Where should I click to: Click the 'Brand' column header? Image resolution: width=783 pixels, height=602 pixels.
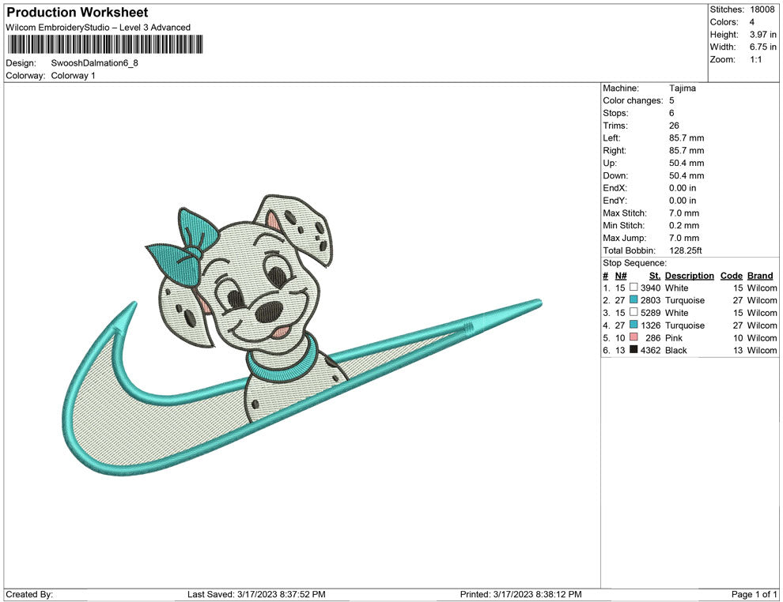pos(760,276)
